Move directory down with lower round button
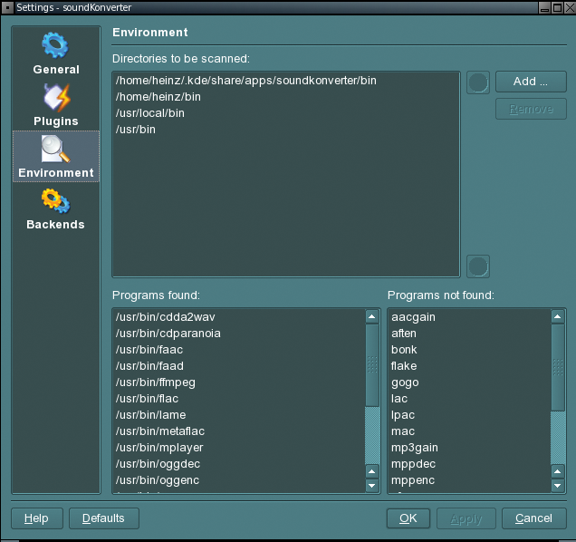 click(x=478, y=266)
